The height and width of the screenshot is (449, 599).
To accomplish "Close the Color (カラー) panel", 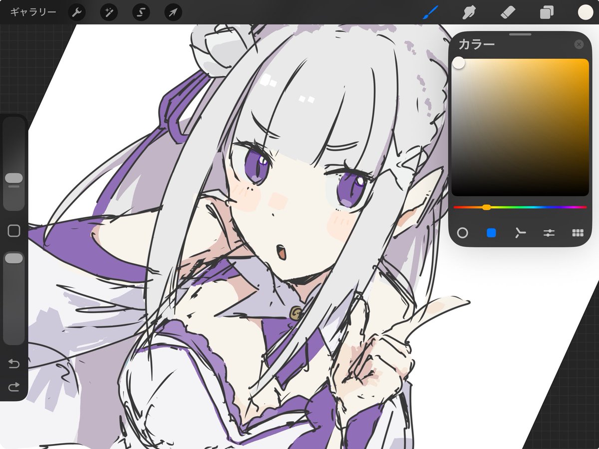I will point(579,44).
